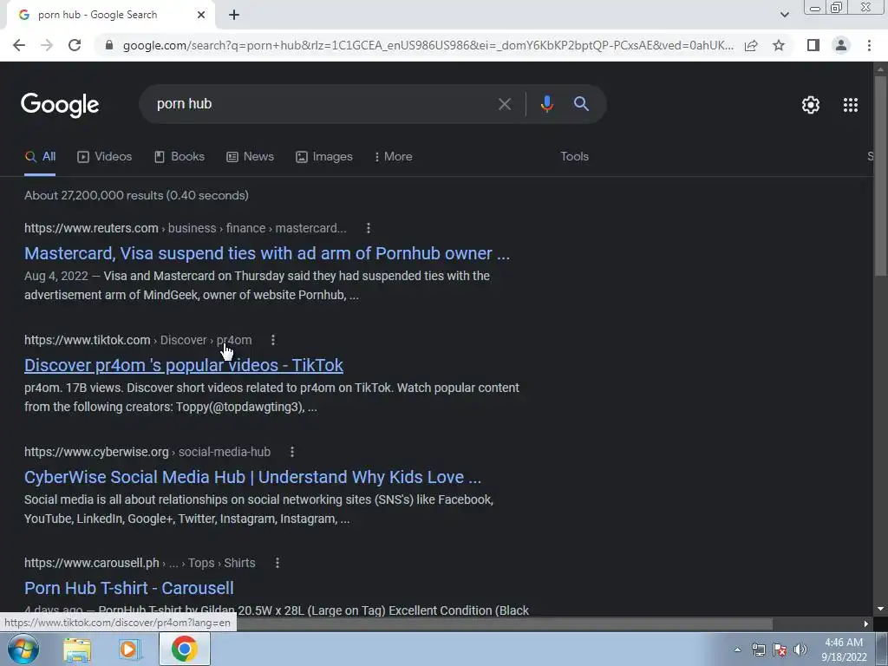Open options for the Carousell result
This screenshot has height=666, width=888.
[277, 563]
